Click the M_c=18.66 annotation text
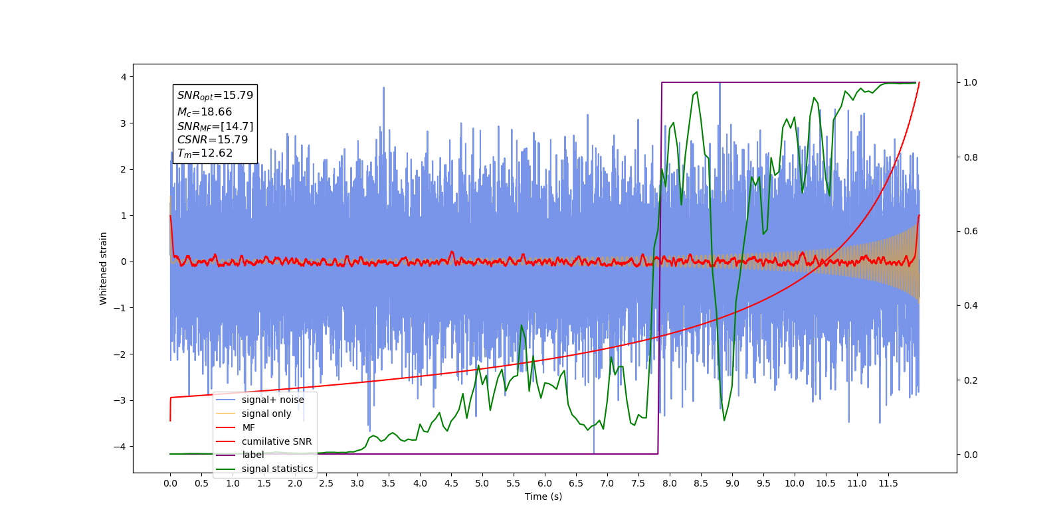This screenshot has height=531, width=1063. click(x=204, y=112)
